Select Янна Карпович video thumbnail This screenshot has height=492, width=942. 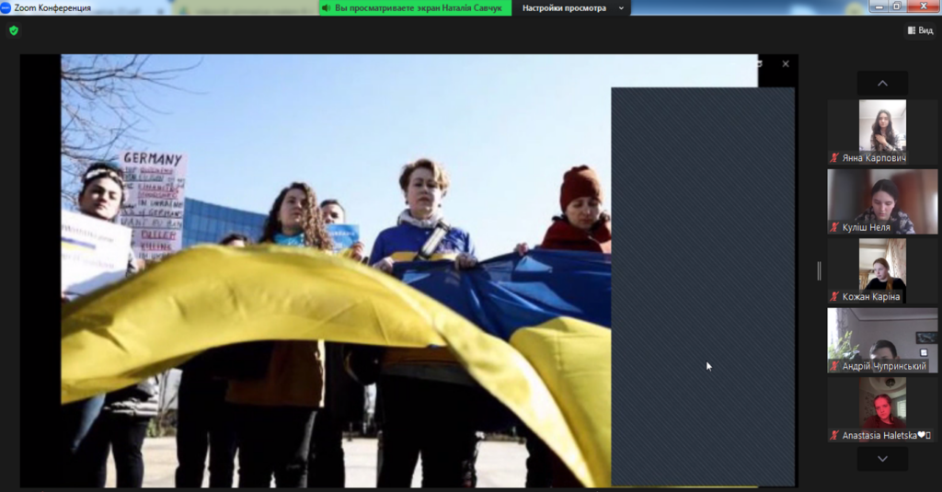click(x=882, y=126)
